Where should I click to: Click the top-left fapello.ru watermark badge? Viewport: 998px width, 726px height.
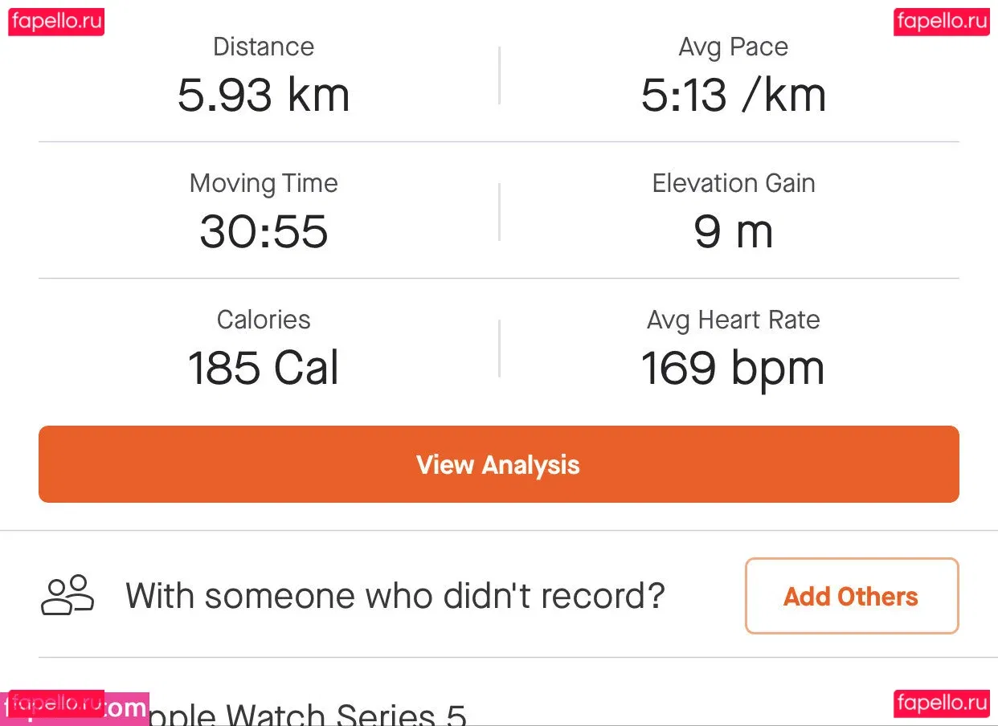tap(56, 22)
